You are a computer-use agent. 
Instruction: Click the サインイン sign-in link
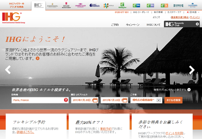pyautogui.click(x=195, y=17)
